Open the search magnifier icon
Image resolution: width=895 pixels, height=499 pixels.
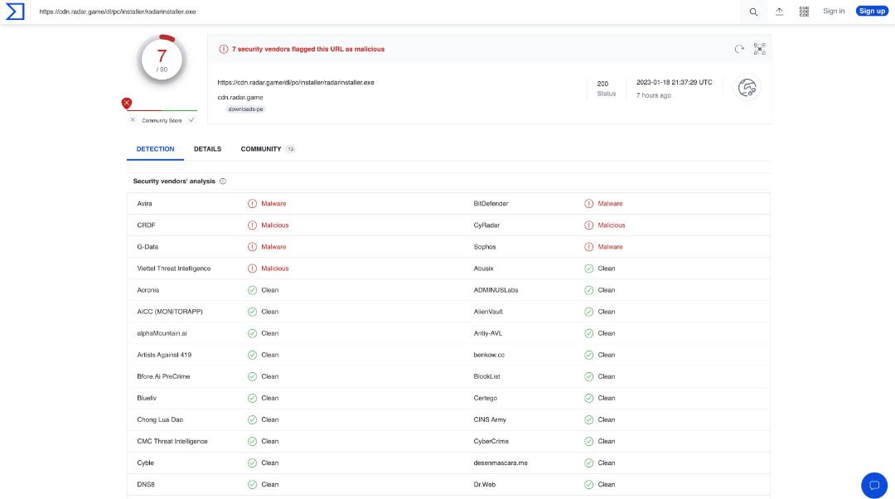[753, 12]
